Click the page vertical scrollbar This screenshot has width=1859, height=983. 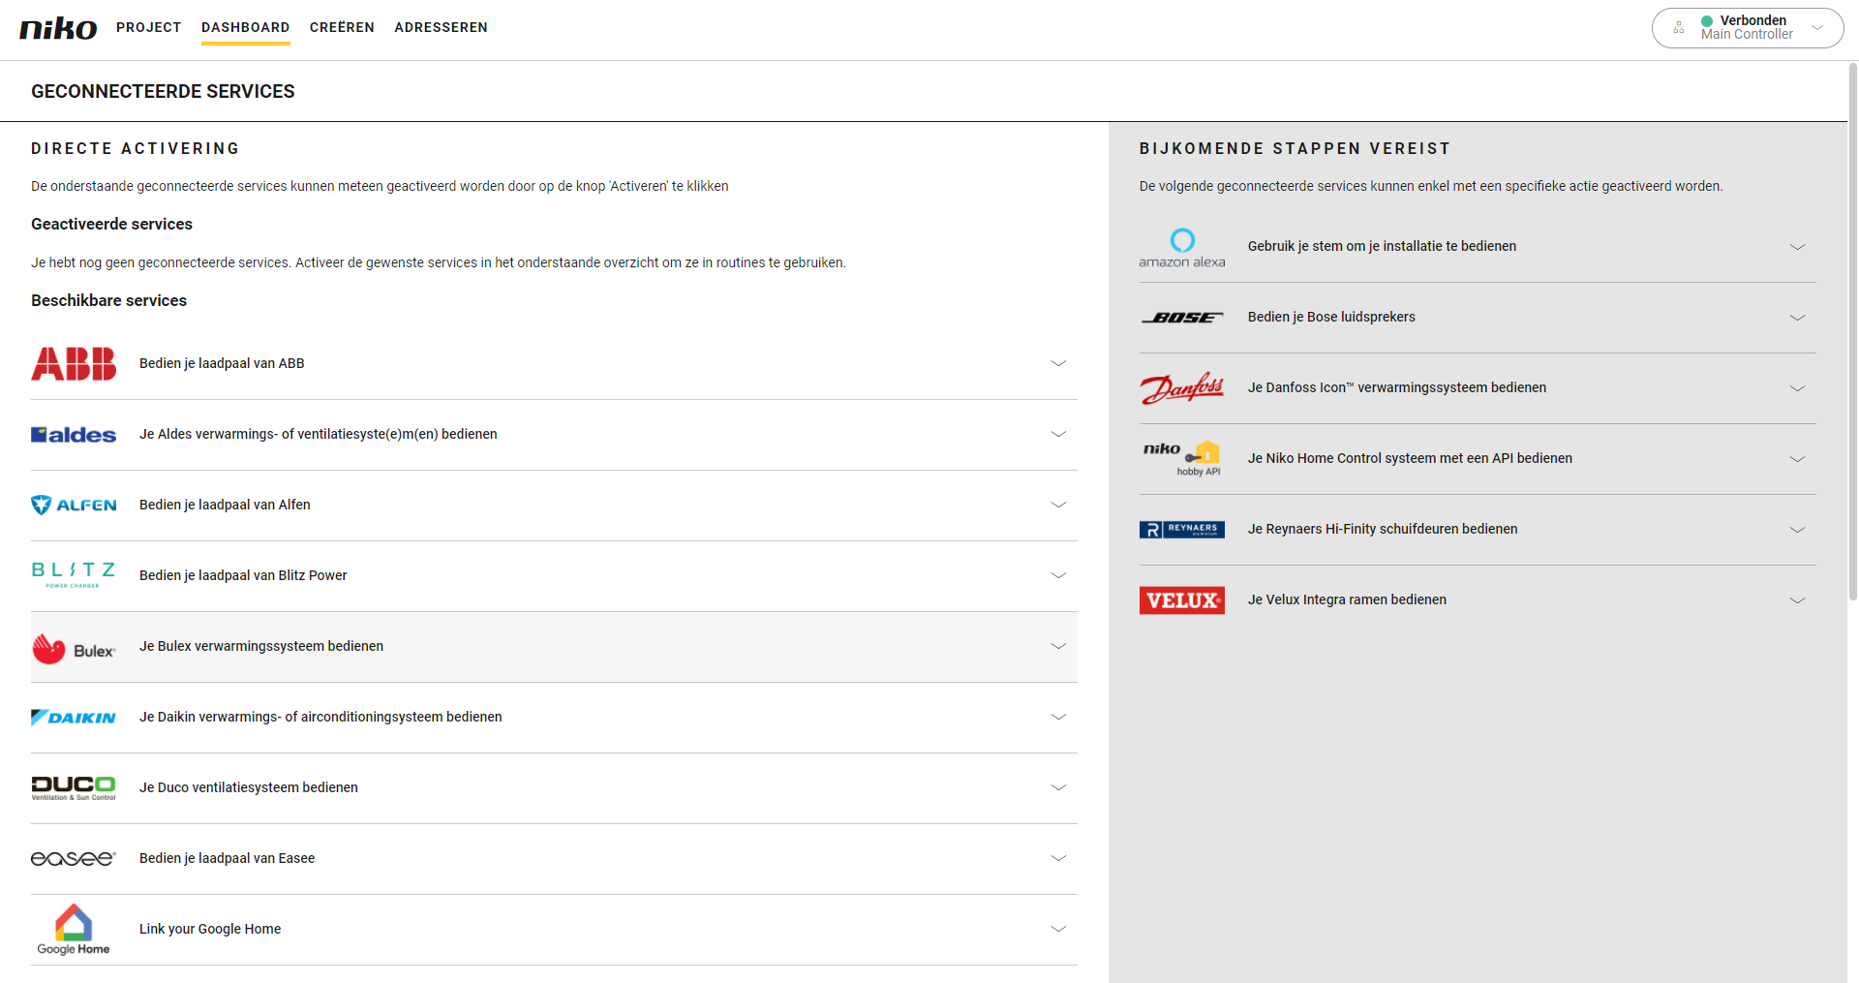point(1852,329)
